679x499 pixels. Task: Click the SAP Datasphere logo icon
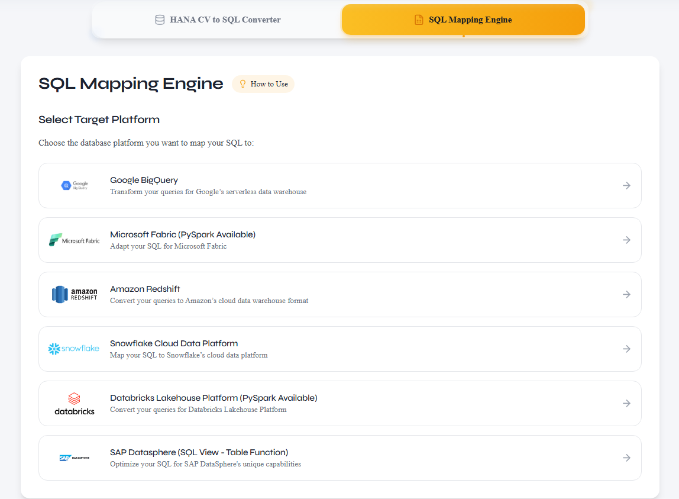pyautogui.click(x=75, y=458)
